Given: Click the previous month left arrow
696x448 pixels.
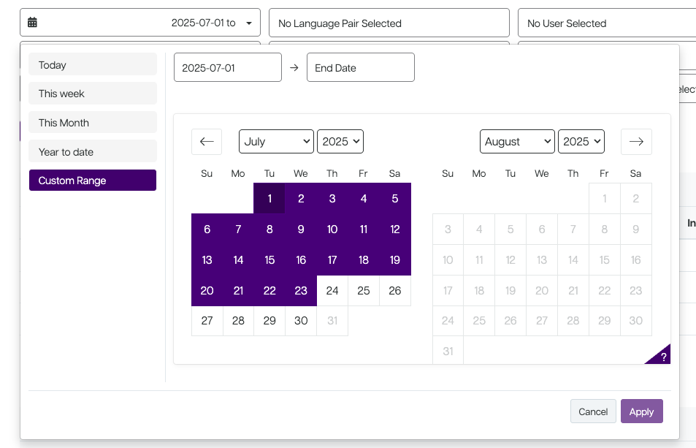Looking at the screenshot, I should (206, 142).
